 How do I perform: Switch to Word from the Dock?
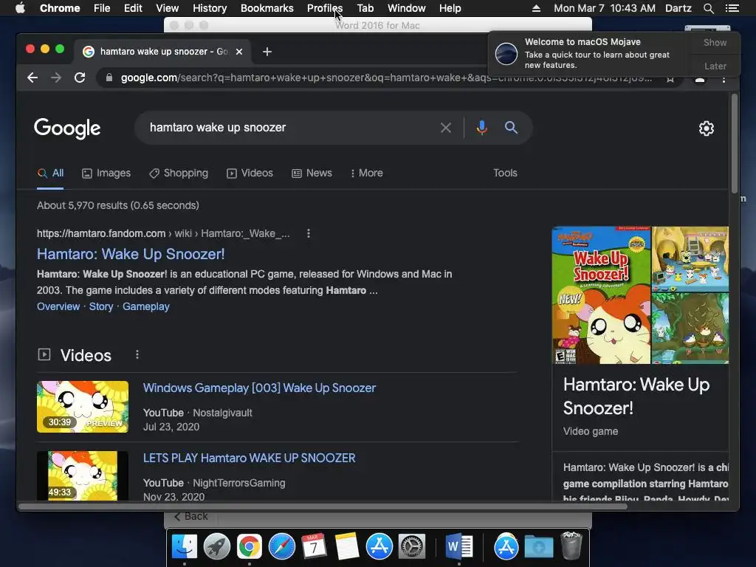pyautogui.click(x=459, y=547)
